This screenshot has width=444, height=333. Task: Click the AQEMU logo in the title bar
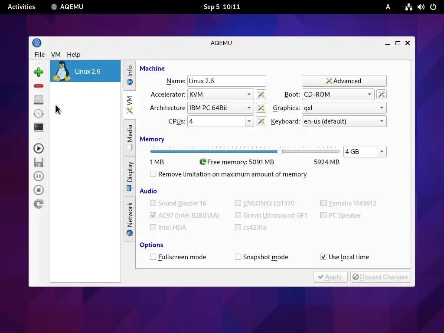(x=37, y=43)
